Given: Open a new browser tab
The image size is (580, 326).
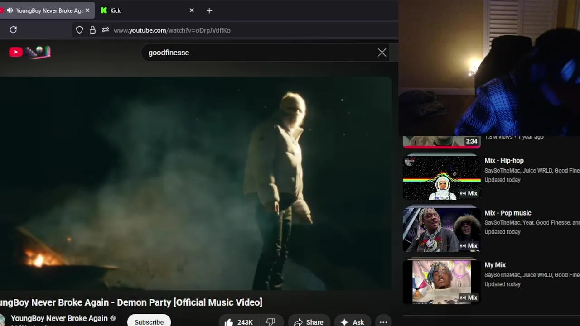Looking at the screenshot, I should click(x=209, y=10).
